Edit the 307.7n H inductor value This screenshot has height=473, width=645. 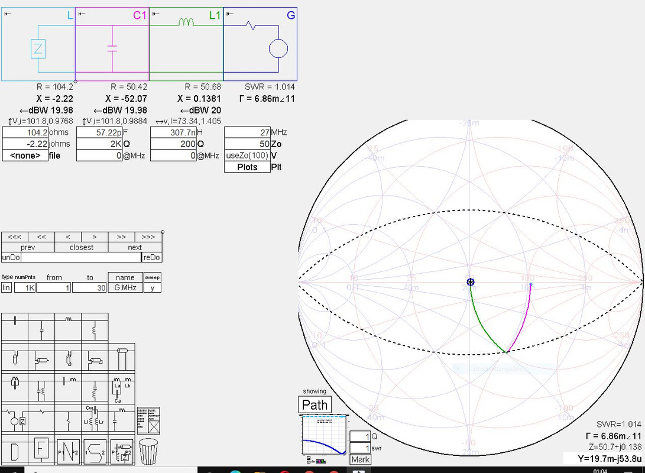pyautogui.click(x=173, y=132)
